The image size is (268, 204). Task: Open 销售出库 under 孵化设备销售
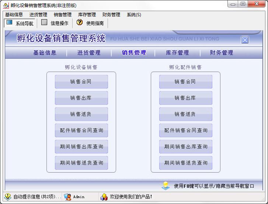click(81, 98)
